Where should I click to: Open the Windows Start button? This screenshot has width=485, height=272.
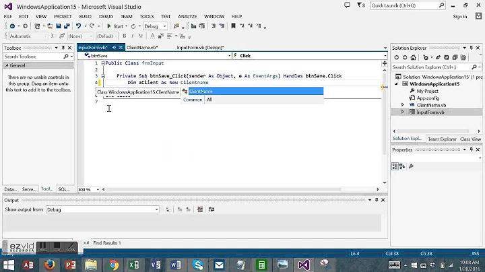(9, 265)
